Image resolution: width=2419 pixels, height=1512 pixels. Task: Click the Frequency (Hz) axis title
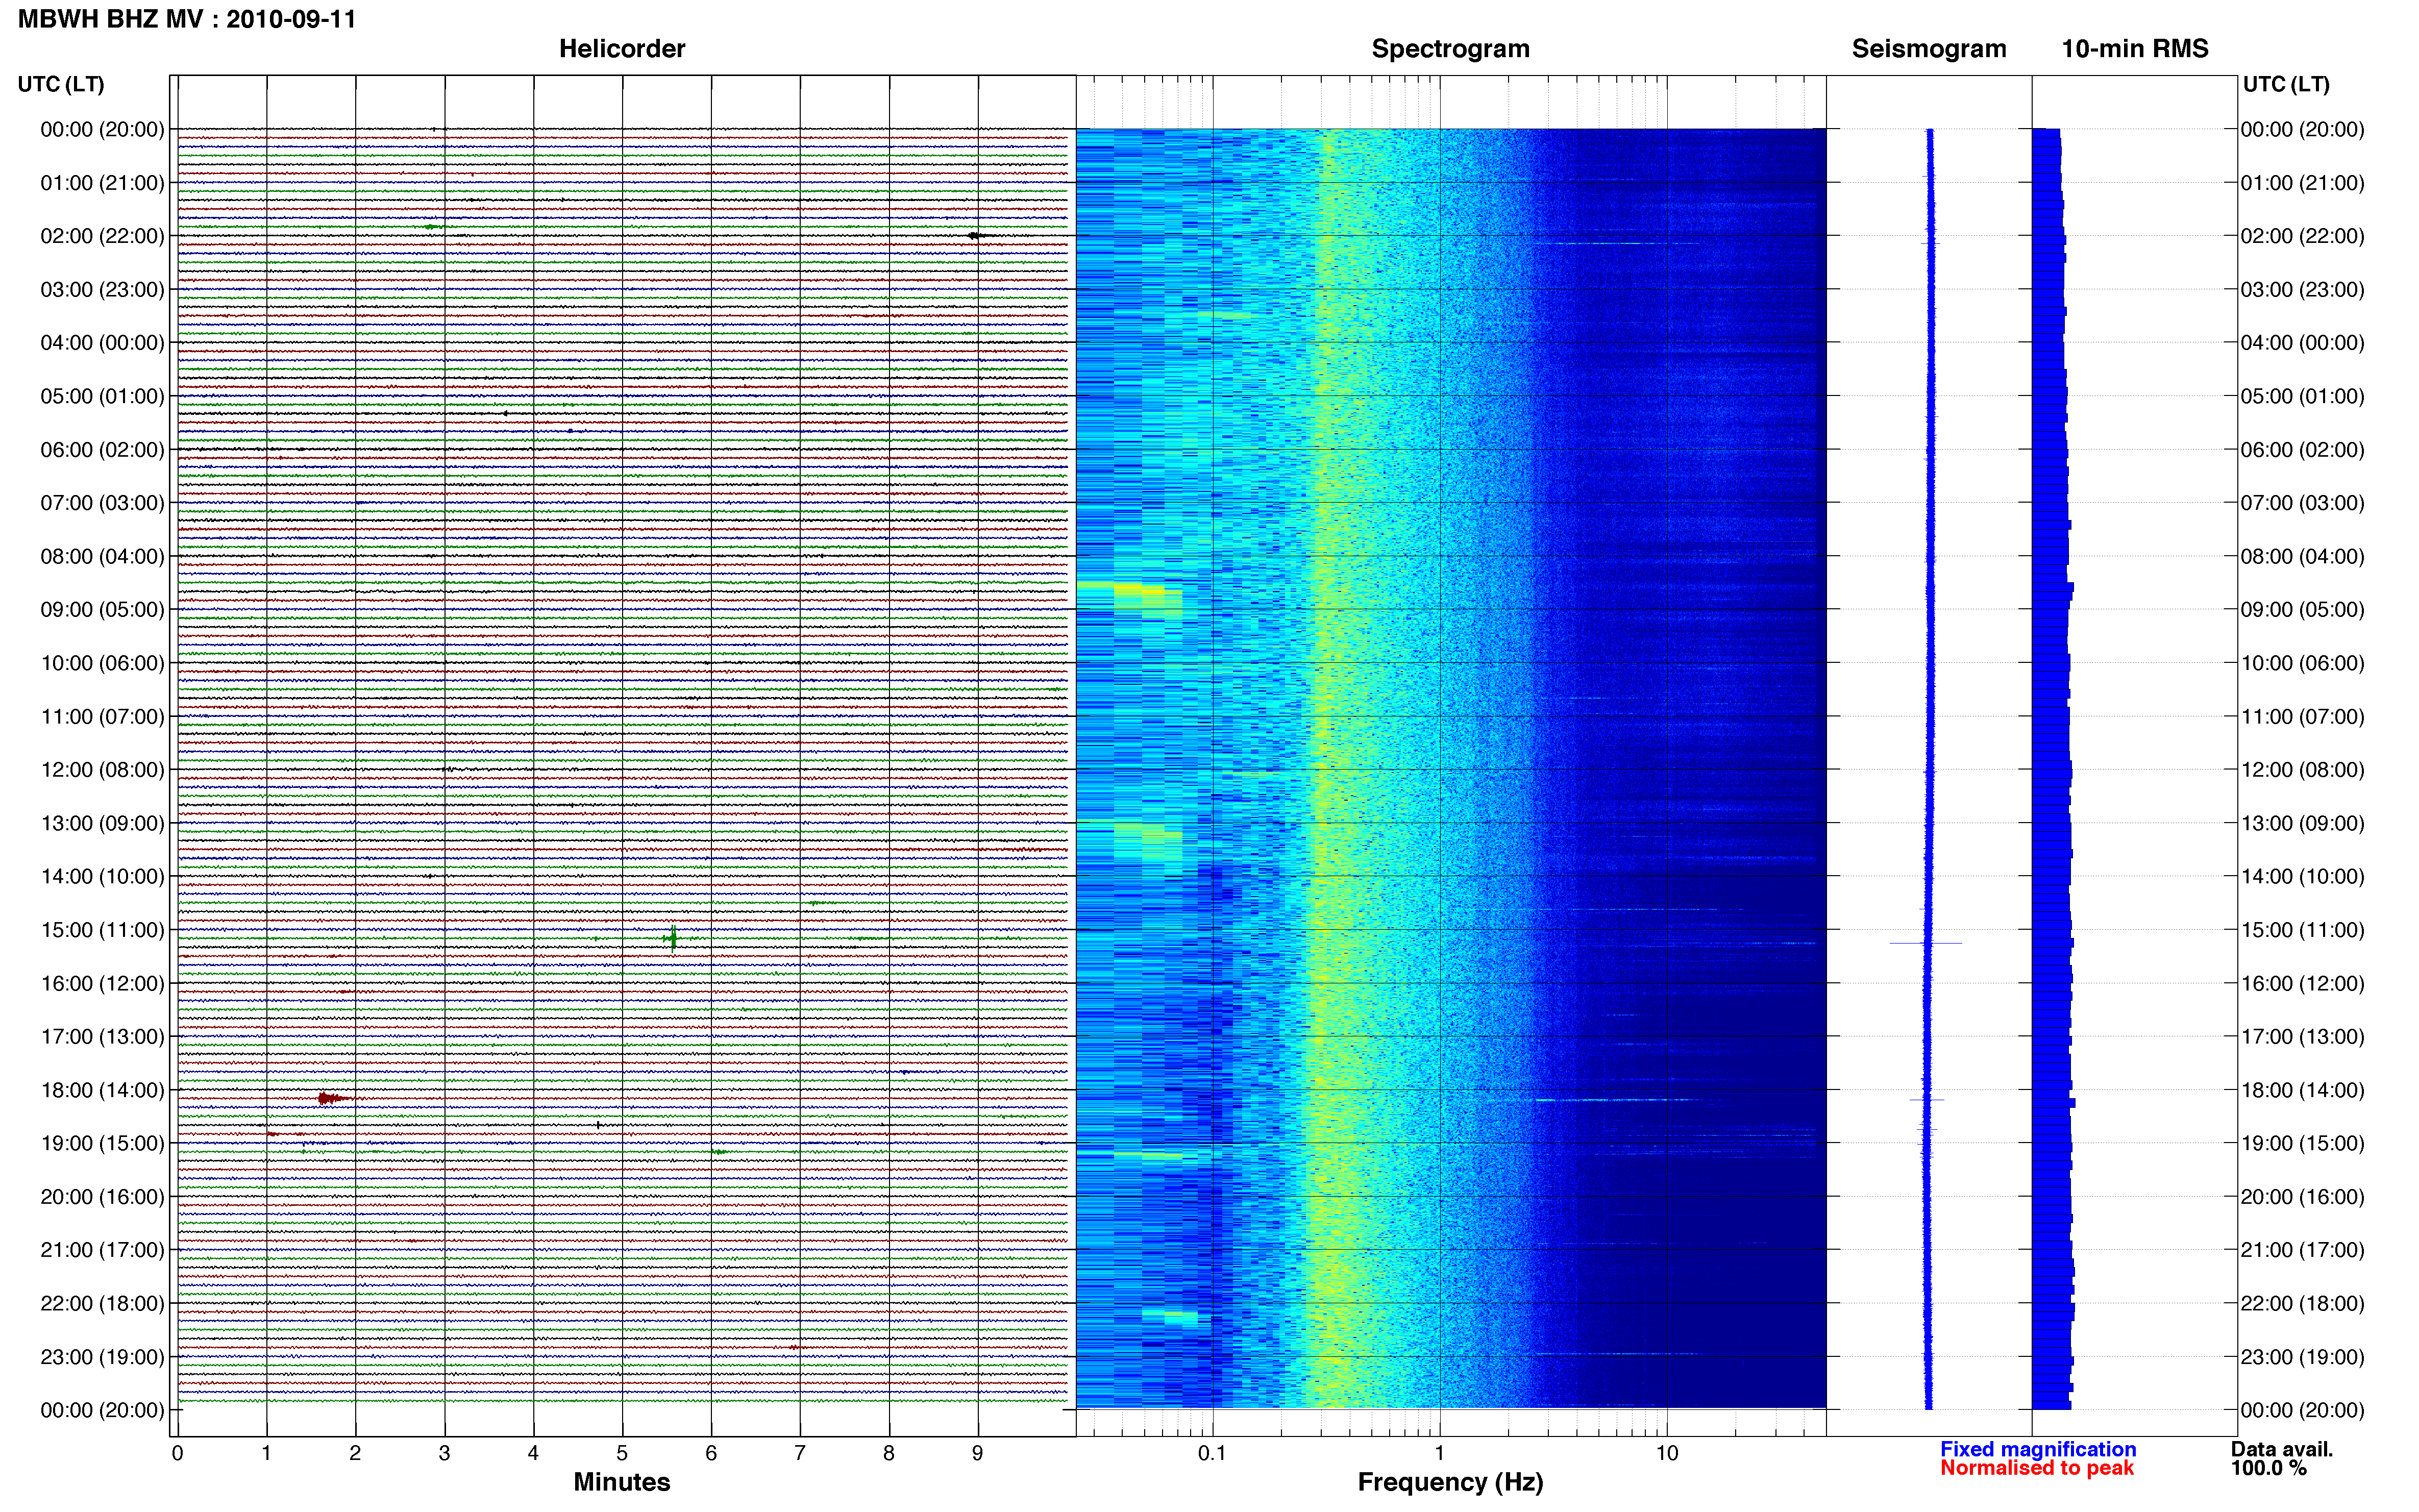1450,1482
